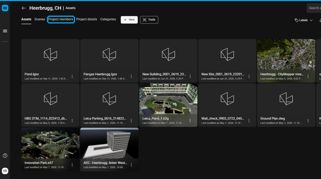The image size is (321, 179).
Task: Open the Project members tab
Action: (61, 19)
